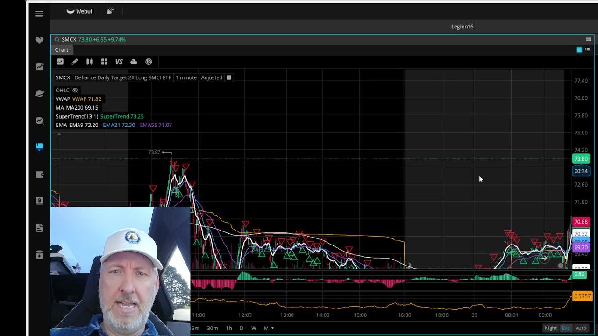Open the wallet account sidebar icon
Screen dimensions: 598x336
click(x=39, y=175)
